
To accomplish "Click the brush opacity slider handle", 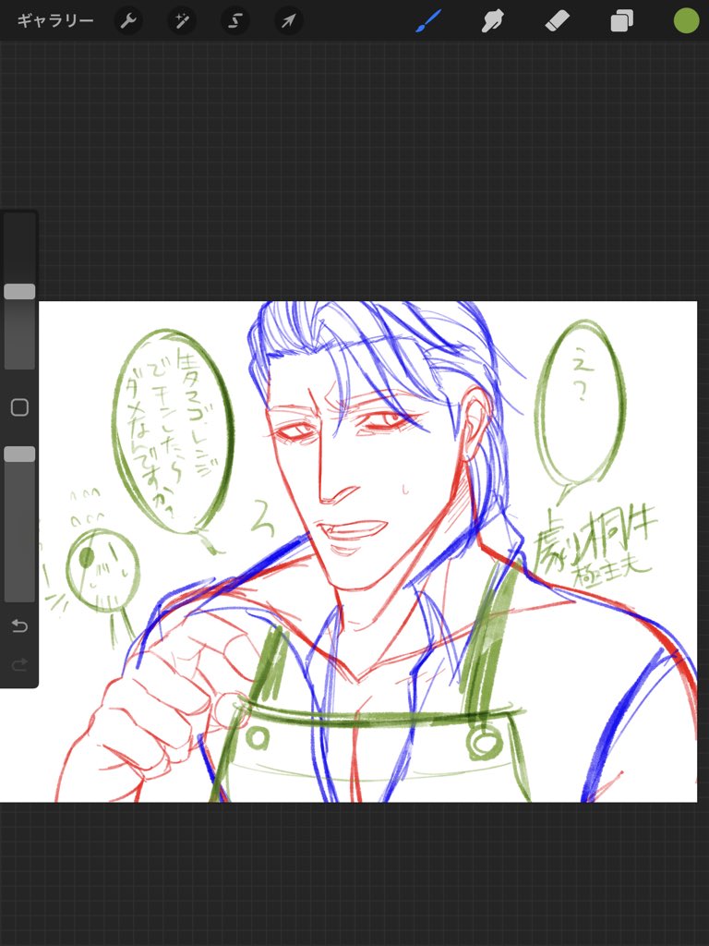I will pyautogui.click(x=19, y=455).
